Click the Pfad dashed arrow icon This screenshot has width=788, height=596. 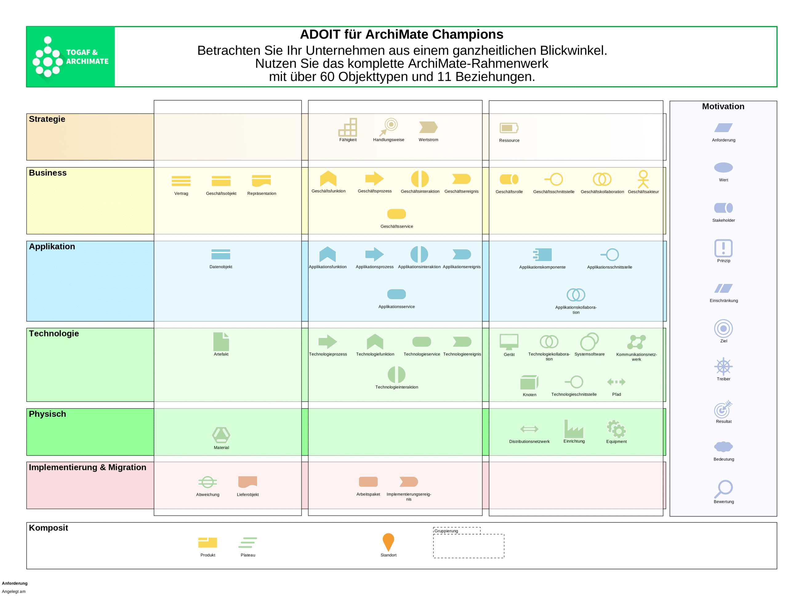click(x=616, y=382)
